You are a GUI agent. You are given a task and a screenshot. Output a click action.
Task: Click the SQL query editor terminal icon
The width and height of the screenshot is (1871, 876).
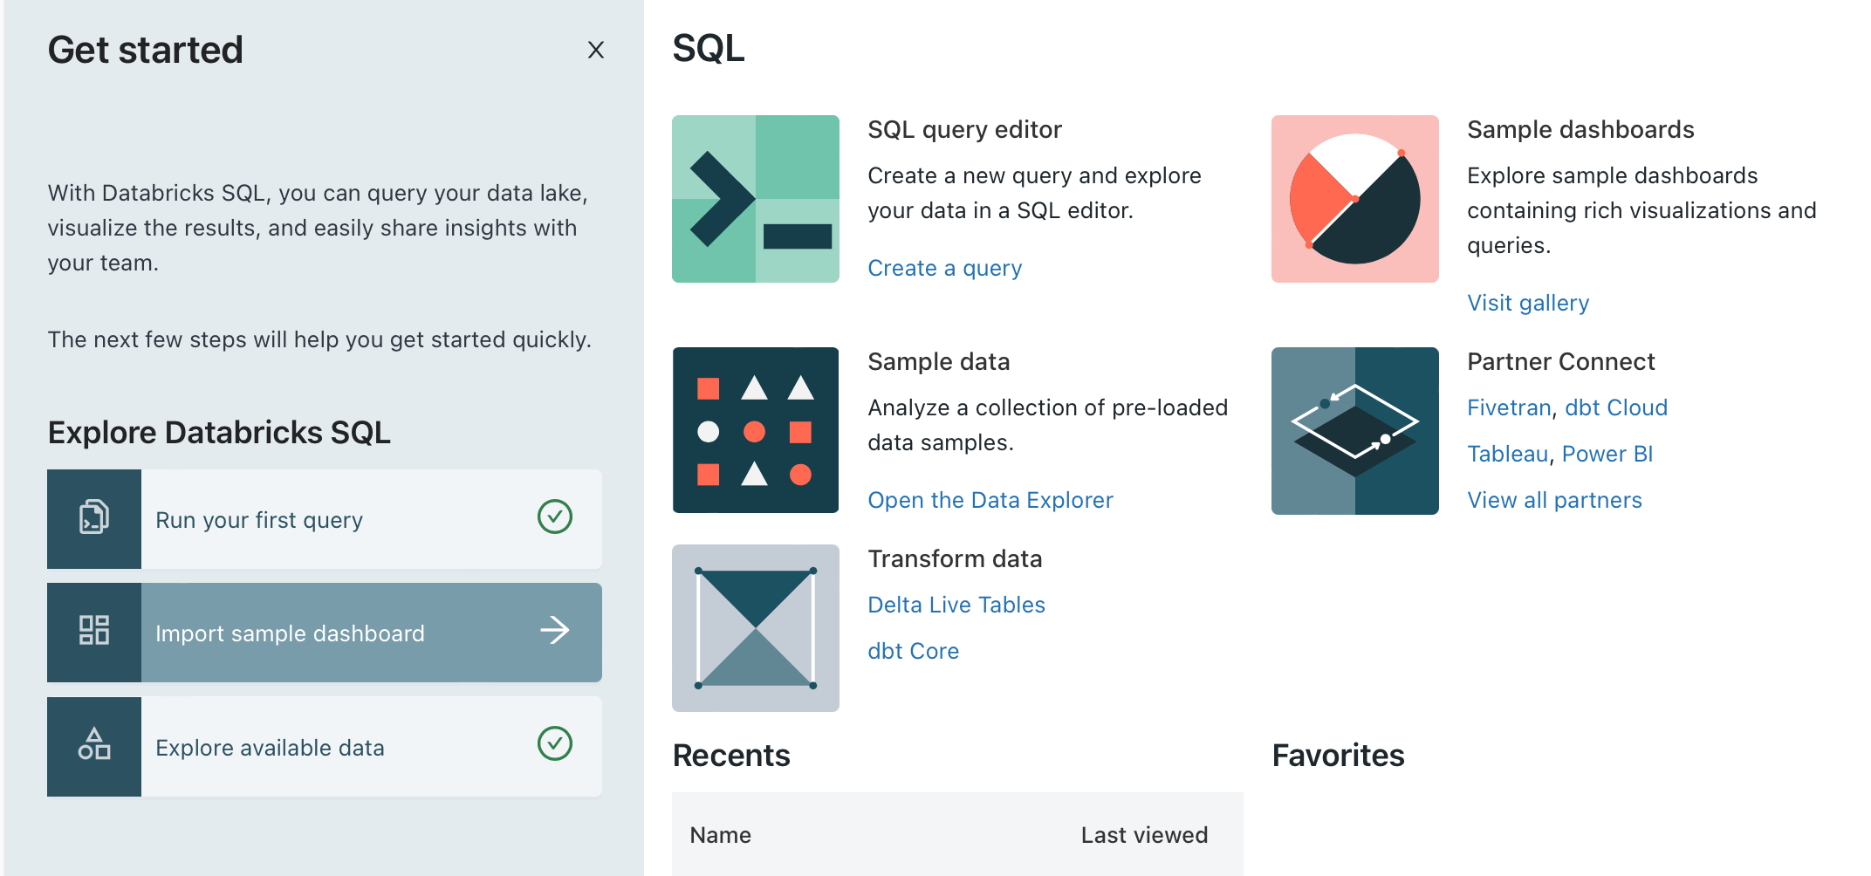click(755, 199)
